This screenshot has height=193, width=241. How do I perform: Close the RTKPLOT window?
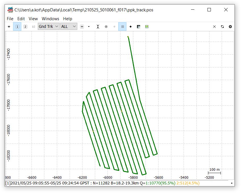[x=226, y=10]
